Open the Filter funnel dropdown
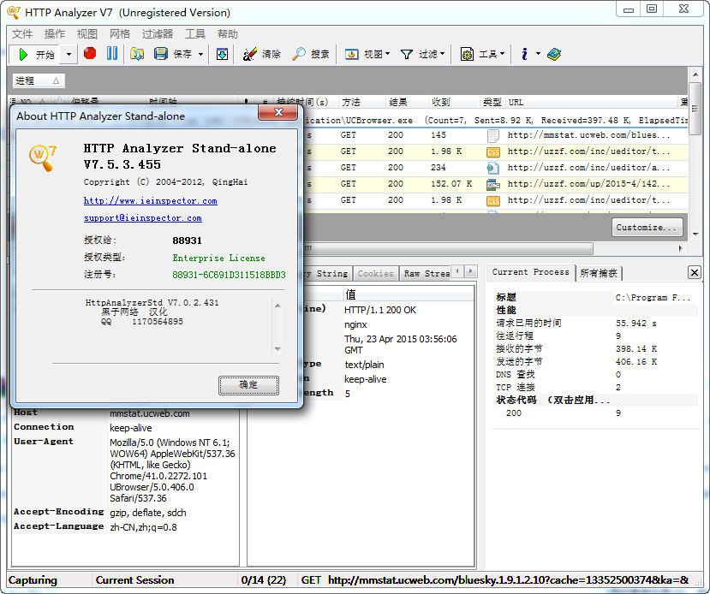 422,54
